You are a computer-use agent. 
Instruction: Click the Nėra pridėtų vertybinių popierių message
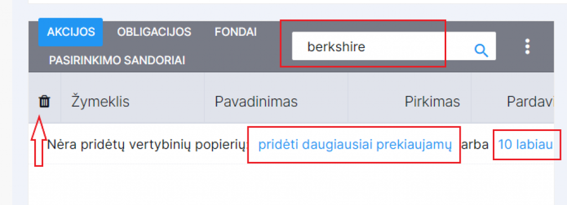pyautogui.click(x=147, y=145)
